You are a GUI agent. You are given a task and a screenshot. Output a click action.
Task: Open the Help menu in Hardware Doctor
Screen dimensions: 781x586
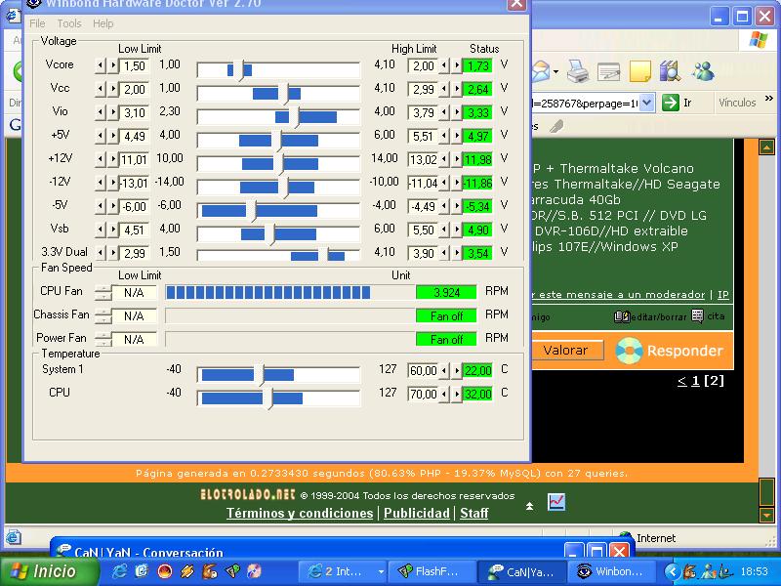click(103, 23)
